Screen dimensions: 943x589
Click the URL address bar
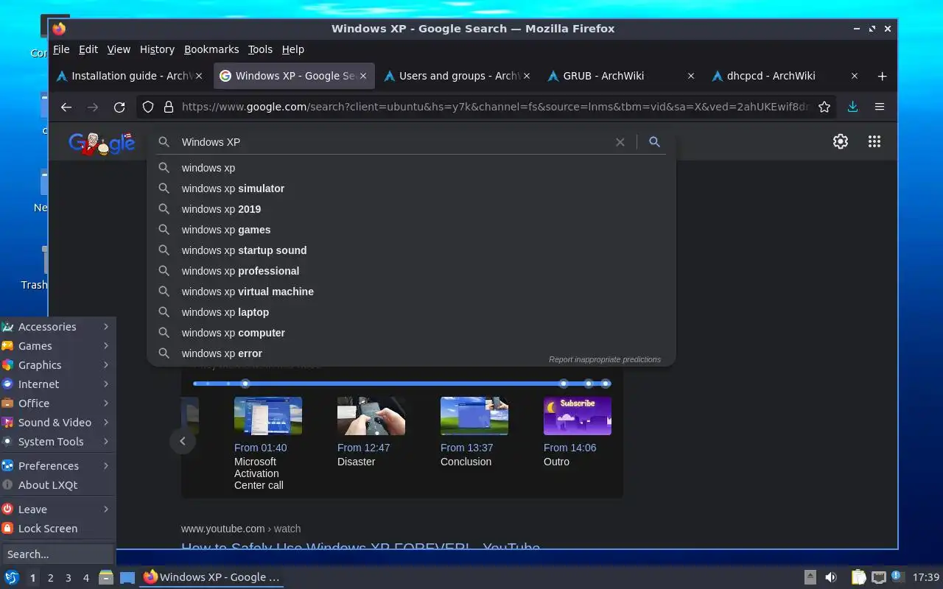tap(495, 107)
